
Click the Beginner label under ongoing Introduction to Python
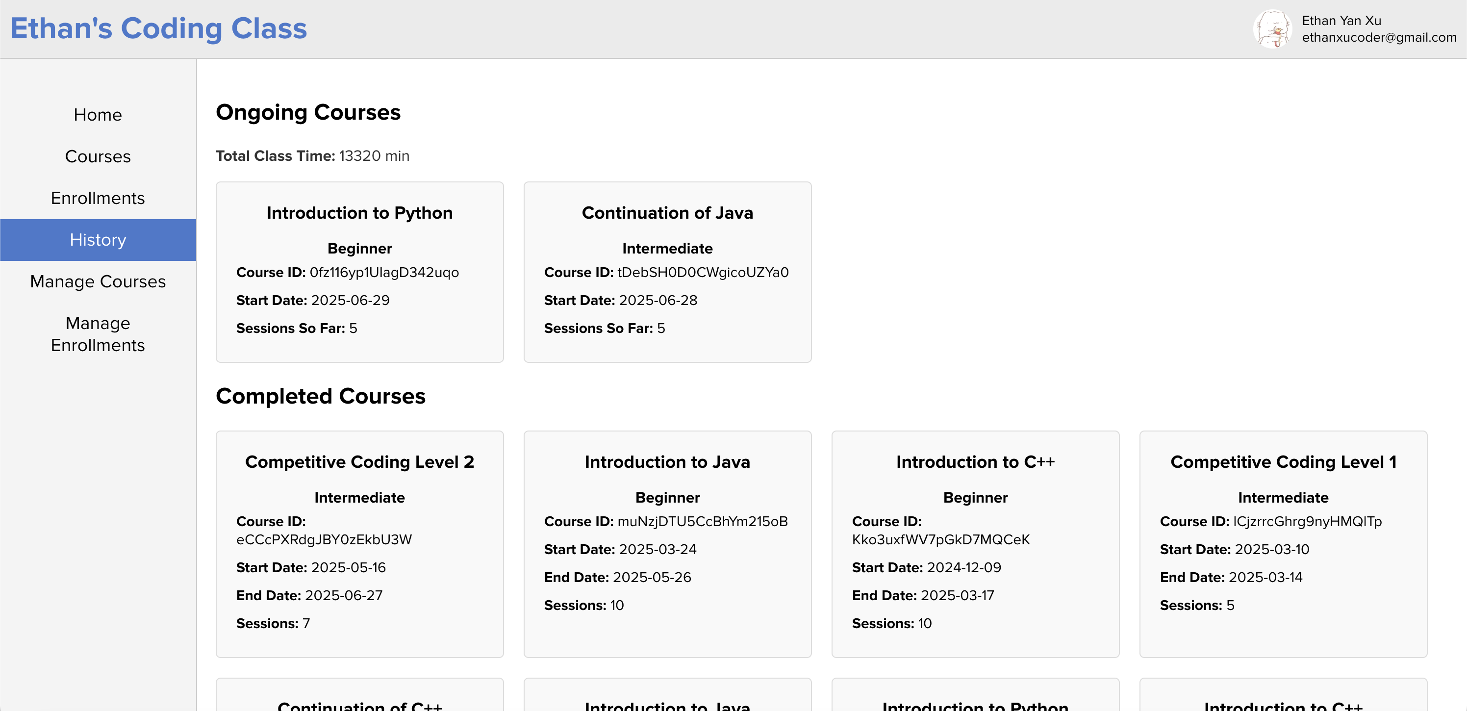[360, 249]
